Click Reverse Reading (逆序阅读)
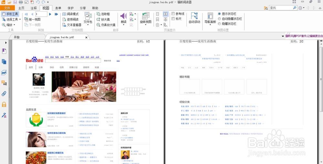This screenshot has height=164, width=323. (x=70, y=19)
